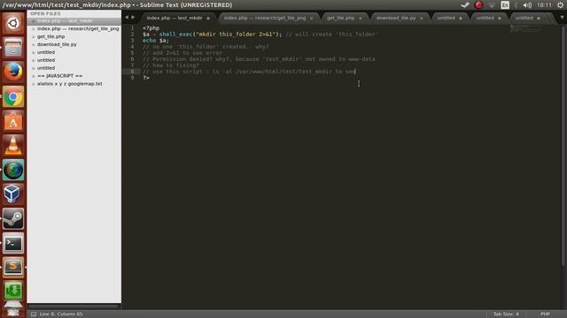Open Ubuntu Software Center in the dock
The height and width of the screenshot is (318, 567).
pyautogui.click(x=13, y=121)
